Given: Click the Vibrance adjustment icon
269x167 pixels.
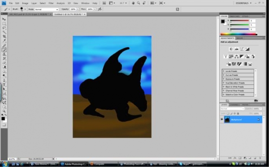Looking at the screenshot, I should pyautogui.click(x=226, y=57).
